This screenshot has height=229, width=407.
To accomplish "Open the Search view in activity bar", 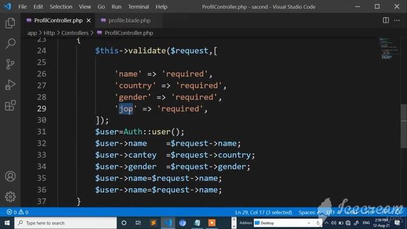I will pyautogui.click(x=10, y=43).
